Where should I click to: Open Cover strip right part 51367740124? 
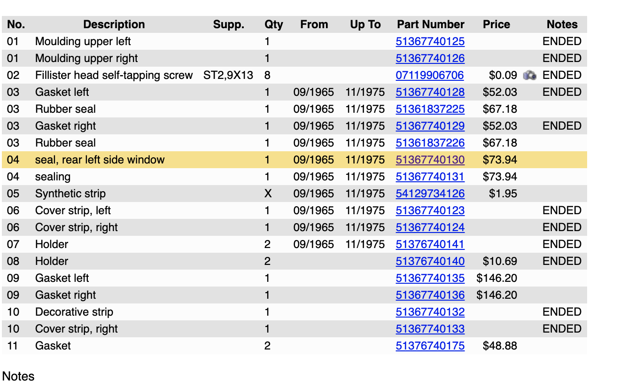point(430,227)
